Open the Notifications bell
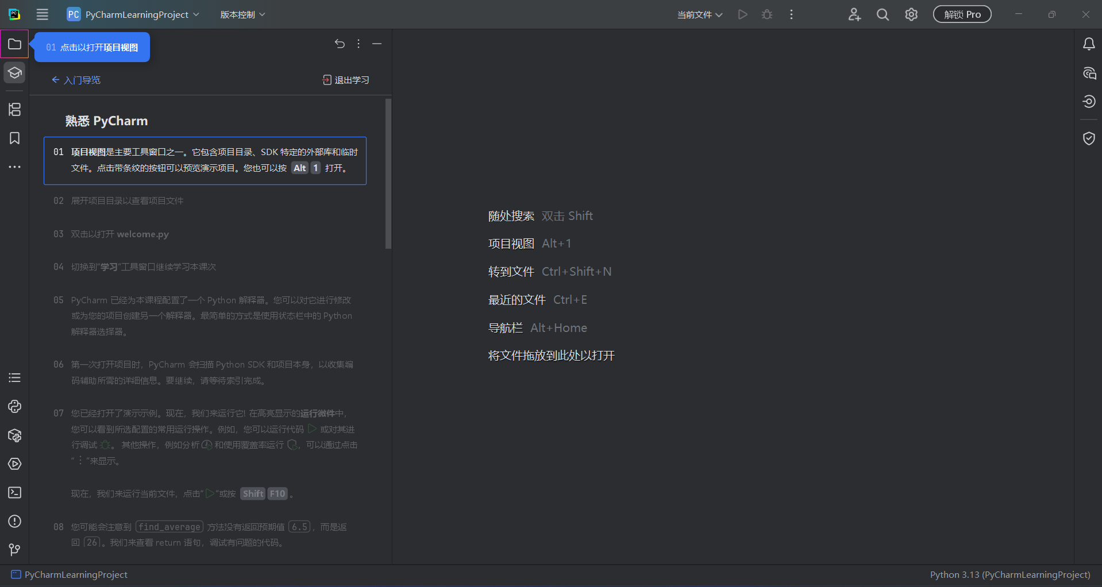 (1089, 44)
